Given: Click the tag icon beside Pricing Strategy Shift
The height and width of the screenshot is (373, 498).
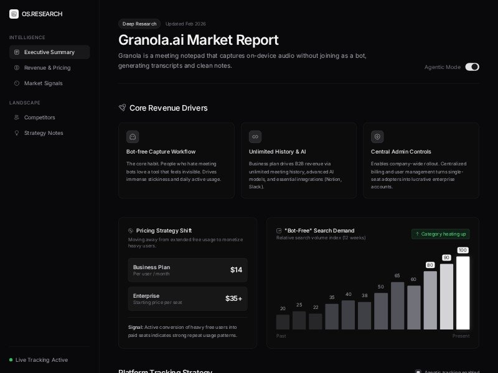Looking at the screenshot, I should tap(131, 231).
